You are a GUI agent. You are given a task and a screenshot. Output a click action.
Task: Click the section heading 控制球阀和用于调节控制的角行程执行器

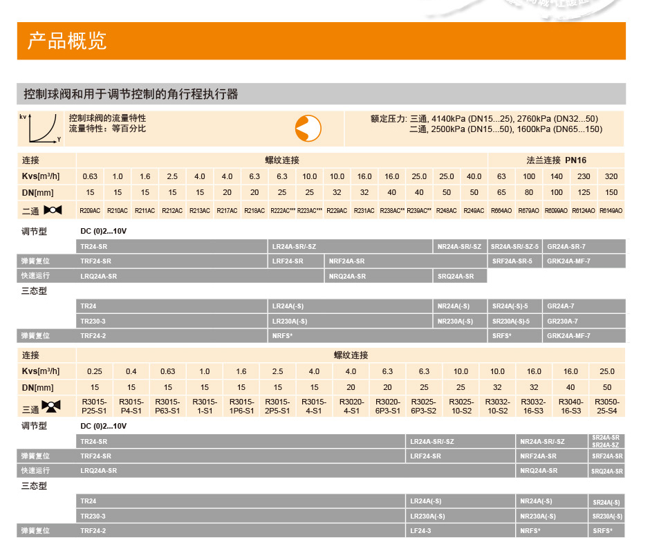pos(131,94)
